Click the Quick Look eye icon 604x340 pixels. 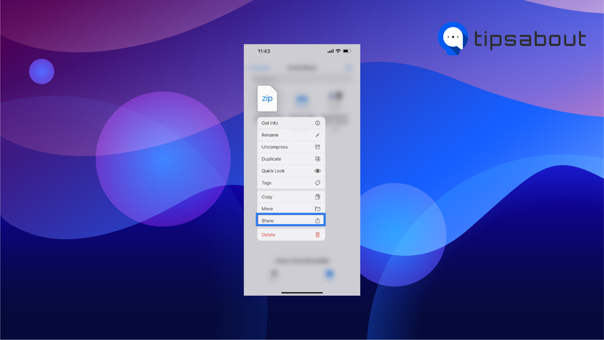pos(317,170)
